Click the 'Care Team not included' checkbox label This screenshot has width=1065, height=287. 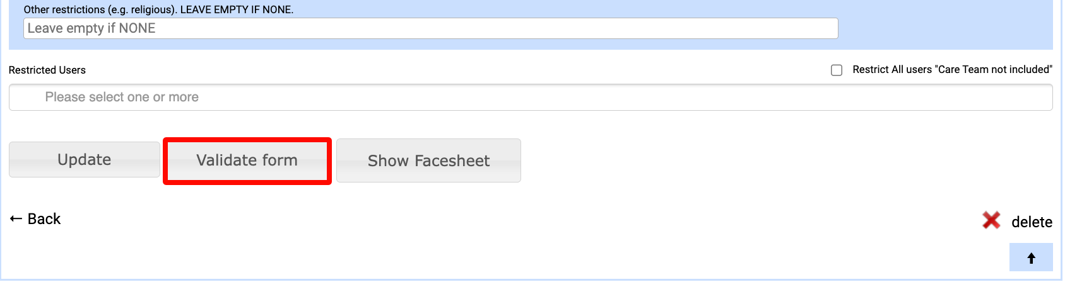952,70
